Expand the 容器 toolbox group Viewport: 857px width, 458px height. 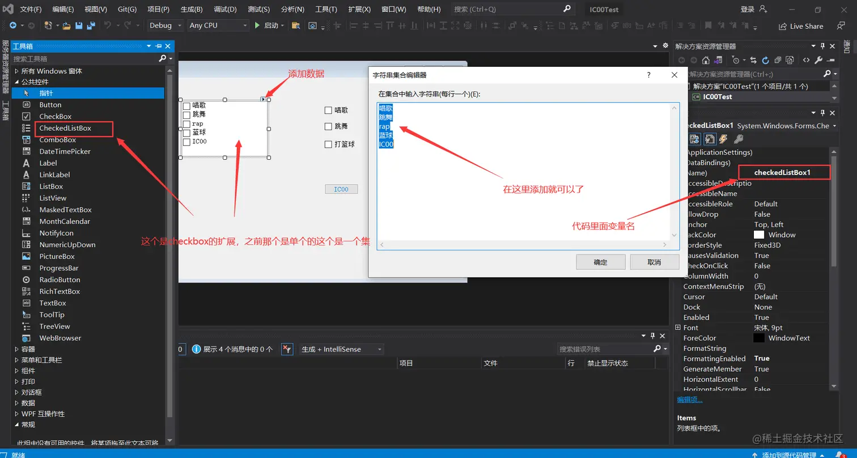pos(16,349)
